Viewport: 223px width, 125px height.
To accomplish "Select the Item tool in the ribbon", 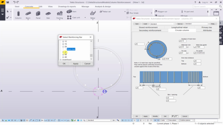I will tap(71, 11).
